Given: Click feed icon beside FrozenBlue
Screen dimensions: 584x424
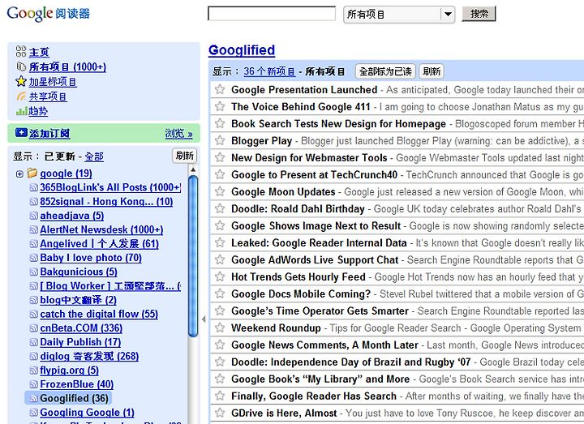Looking at the screenshot, I should [x=34, y=384].
